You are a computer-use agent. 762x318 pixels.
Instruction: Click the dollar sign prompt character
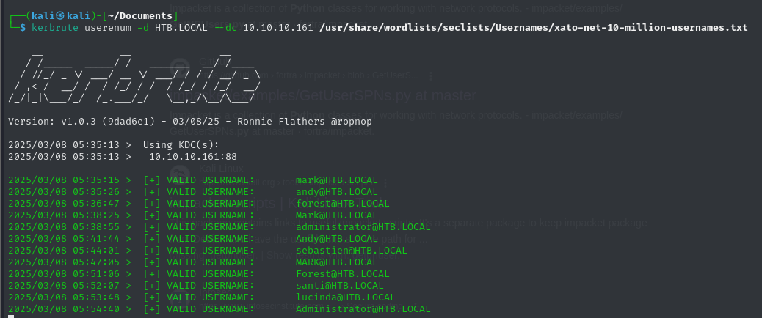tap(22, 28)
